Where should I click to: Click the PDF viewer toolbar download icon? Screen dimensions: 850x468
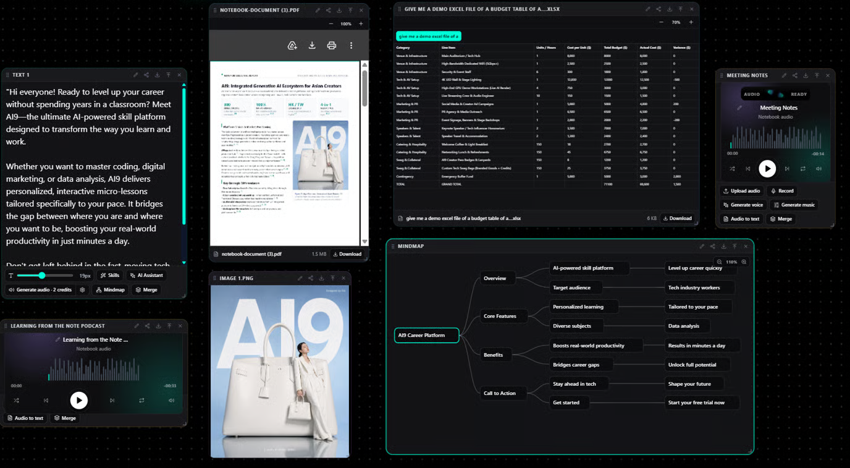[312, 45]
